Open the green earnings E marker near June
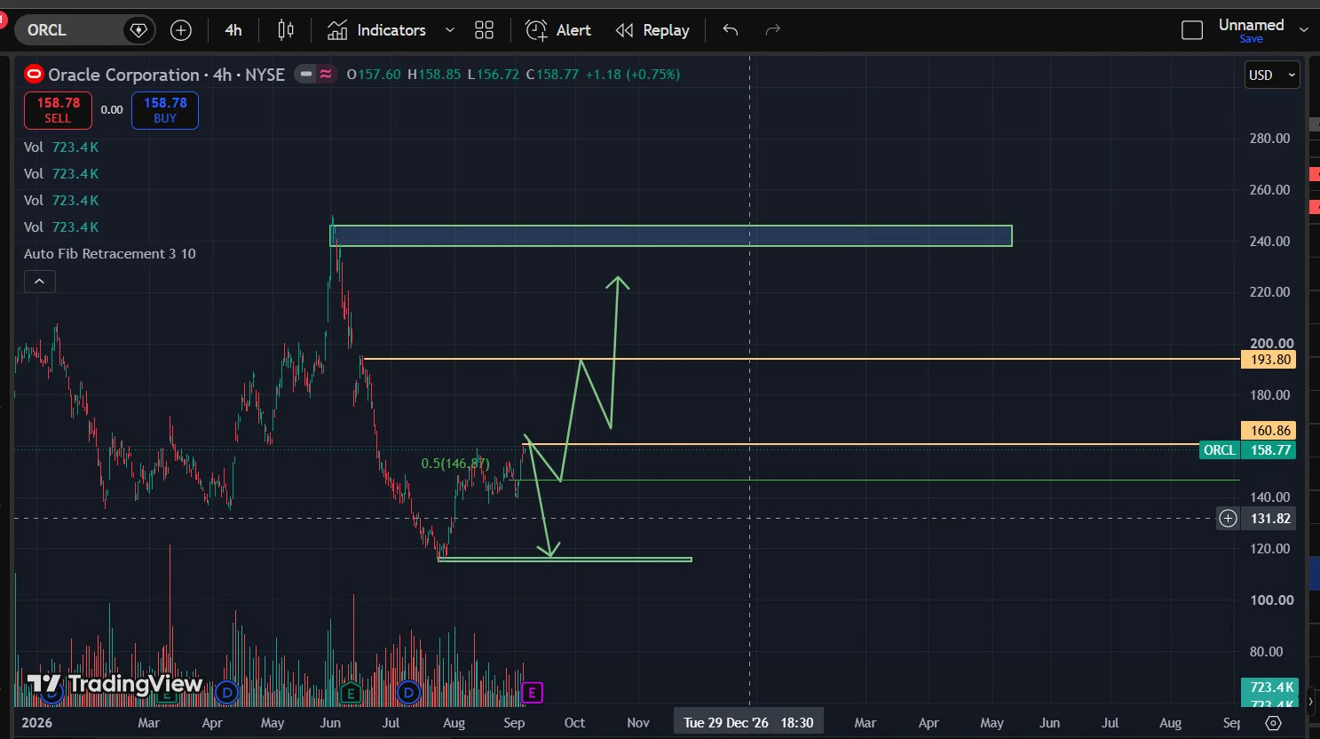 pos(351,692)
